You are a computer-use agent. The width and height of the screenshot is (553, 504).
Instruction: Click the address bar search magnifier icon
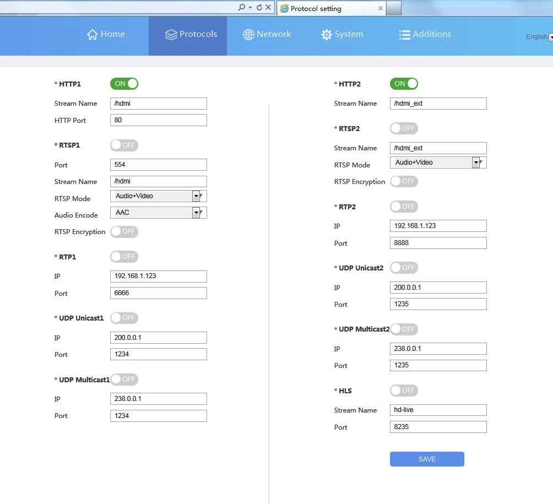[241, 7]
